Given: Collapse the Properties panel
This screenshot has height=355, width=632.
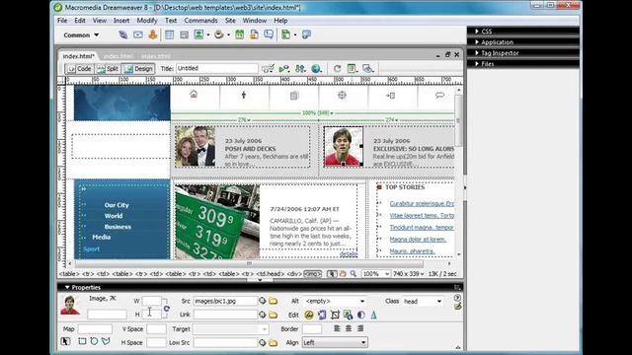Looking at the screenshot, I should [67, 287].
